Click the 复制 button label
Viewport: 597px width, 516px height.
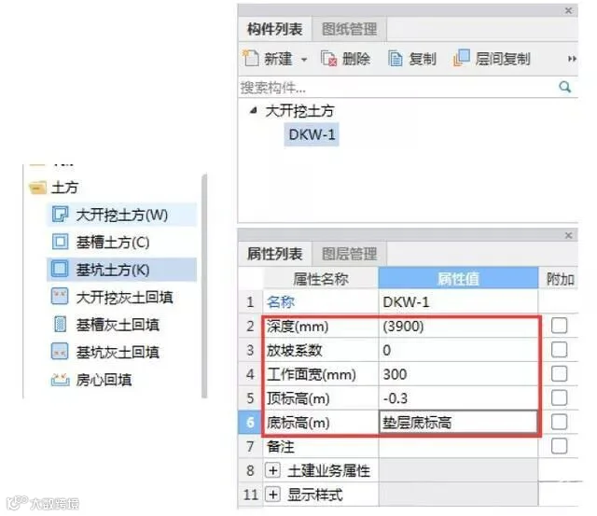(x=423, y=59)
